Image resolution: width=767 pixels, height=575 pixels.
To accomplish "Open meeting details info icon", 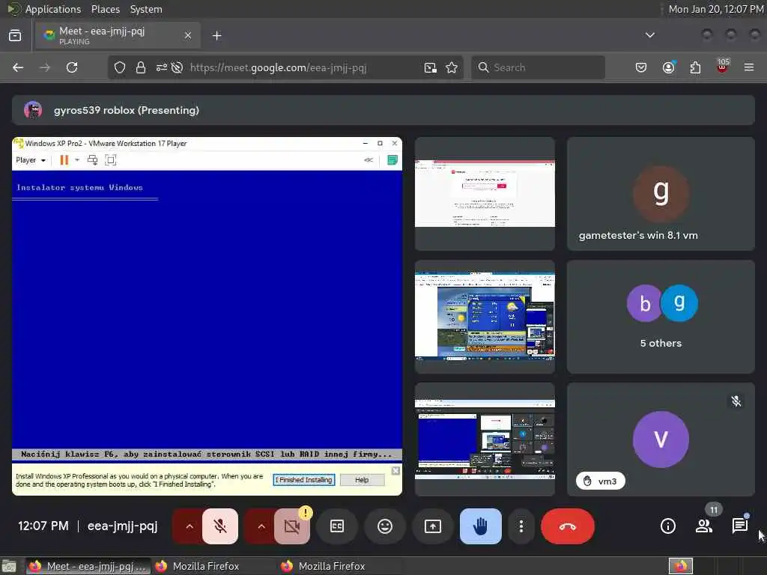I will pos(668,526).
